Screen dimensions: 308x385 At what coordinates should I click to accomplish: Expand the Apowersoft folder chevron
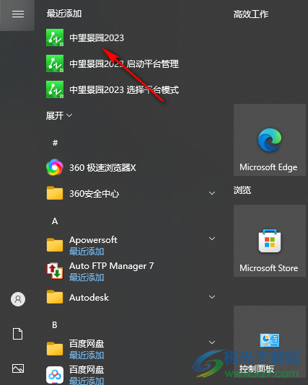[x=212, y=239]
